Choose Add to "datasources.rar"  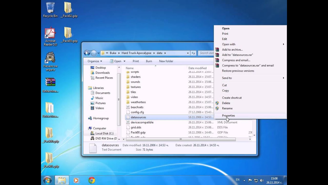click(250, 55)
